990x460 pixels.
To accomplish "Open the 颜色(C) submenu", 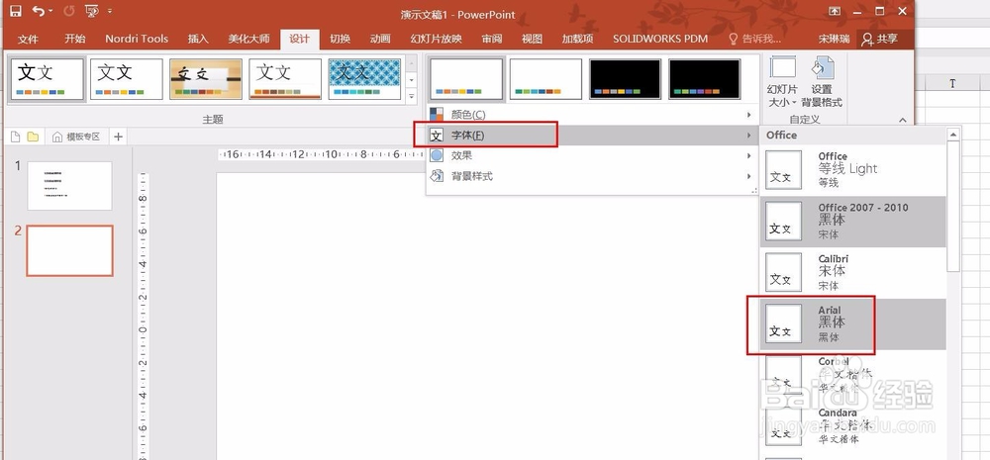I will (591, 114).
